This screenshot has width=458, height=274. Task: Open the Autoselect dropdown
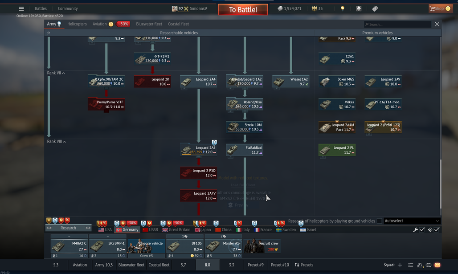click(x=412, y=221)
